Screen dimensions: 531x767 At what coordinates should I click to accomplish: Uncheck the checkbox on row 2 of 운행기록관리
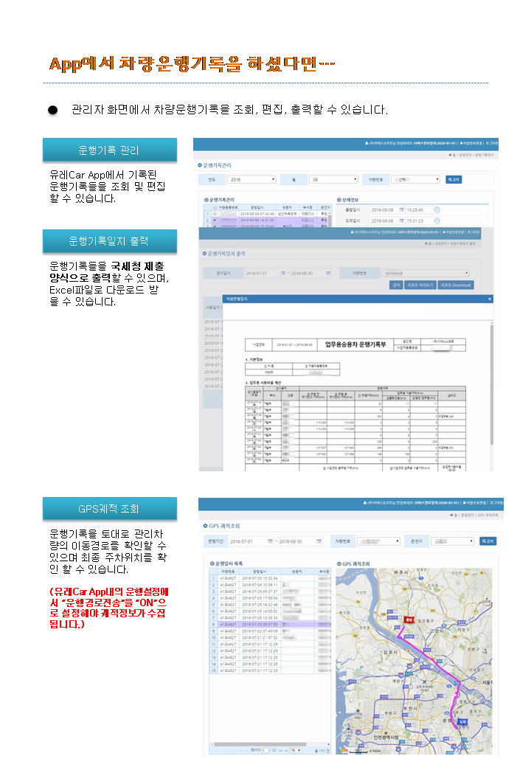(x=215, y=220)
